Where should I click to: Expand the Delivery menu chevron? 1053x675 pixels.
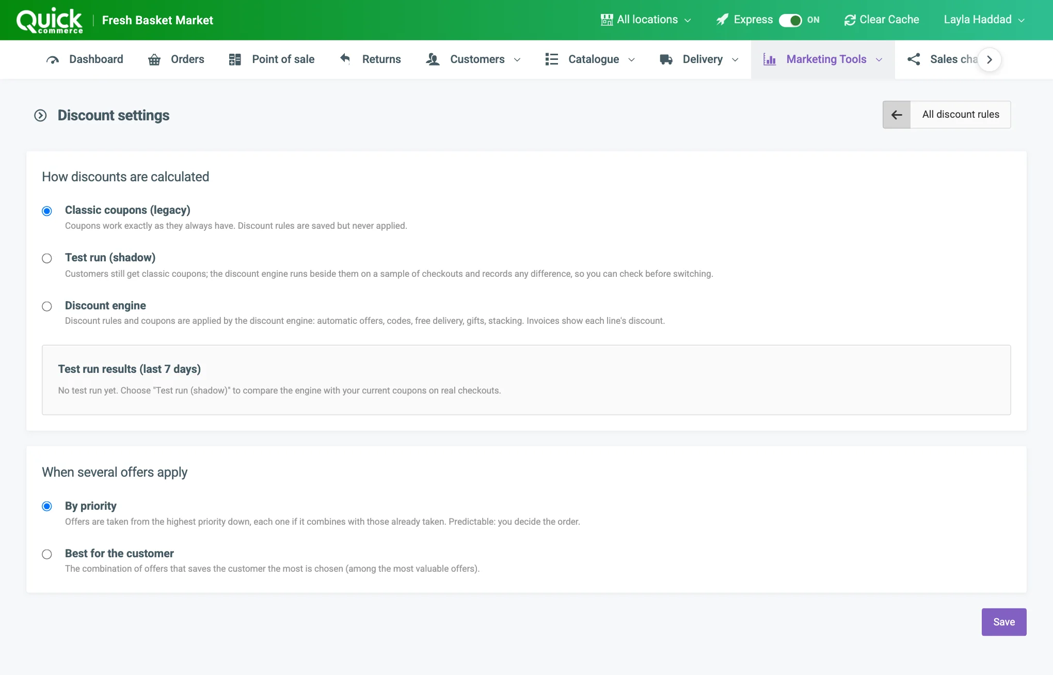click(735, 60)
